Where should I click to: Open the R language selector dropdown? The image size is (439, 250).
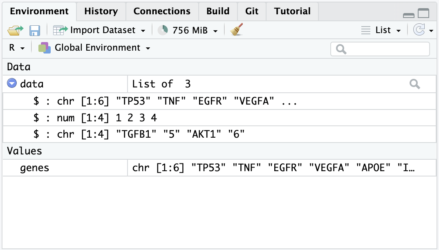click(x=16, y=48)
